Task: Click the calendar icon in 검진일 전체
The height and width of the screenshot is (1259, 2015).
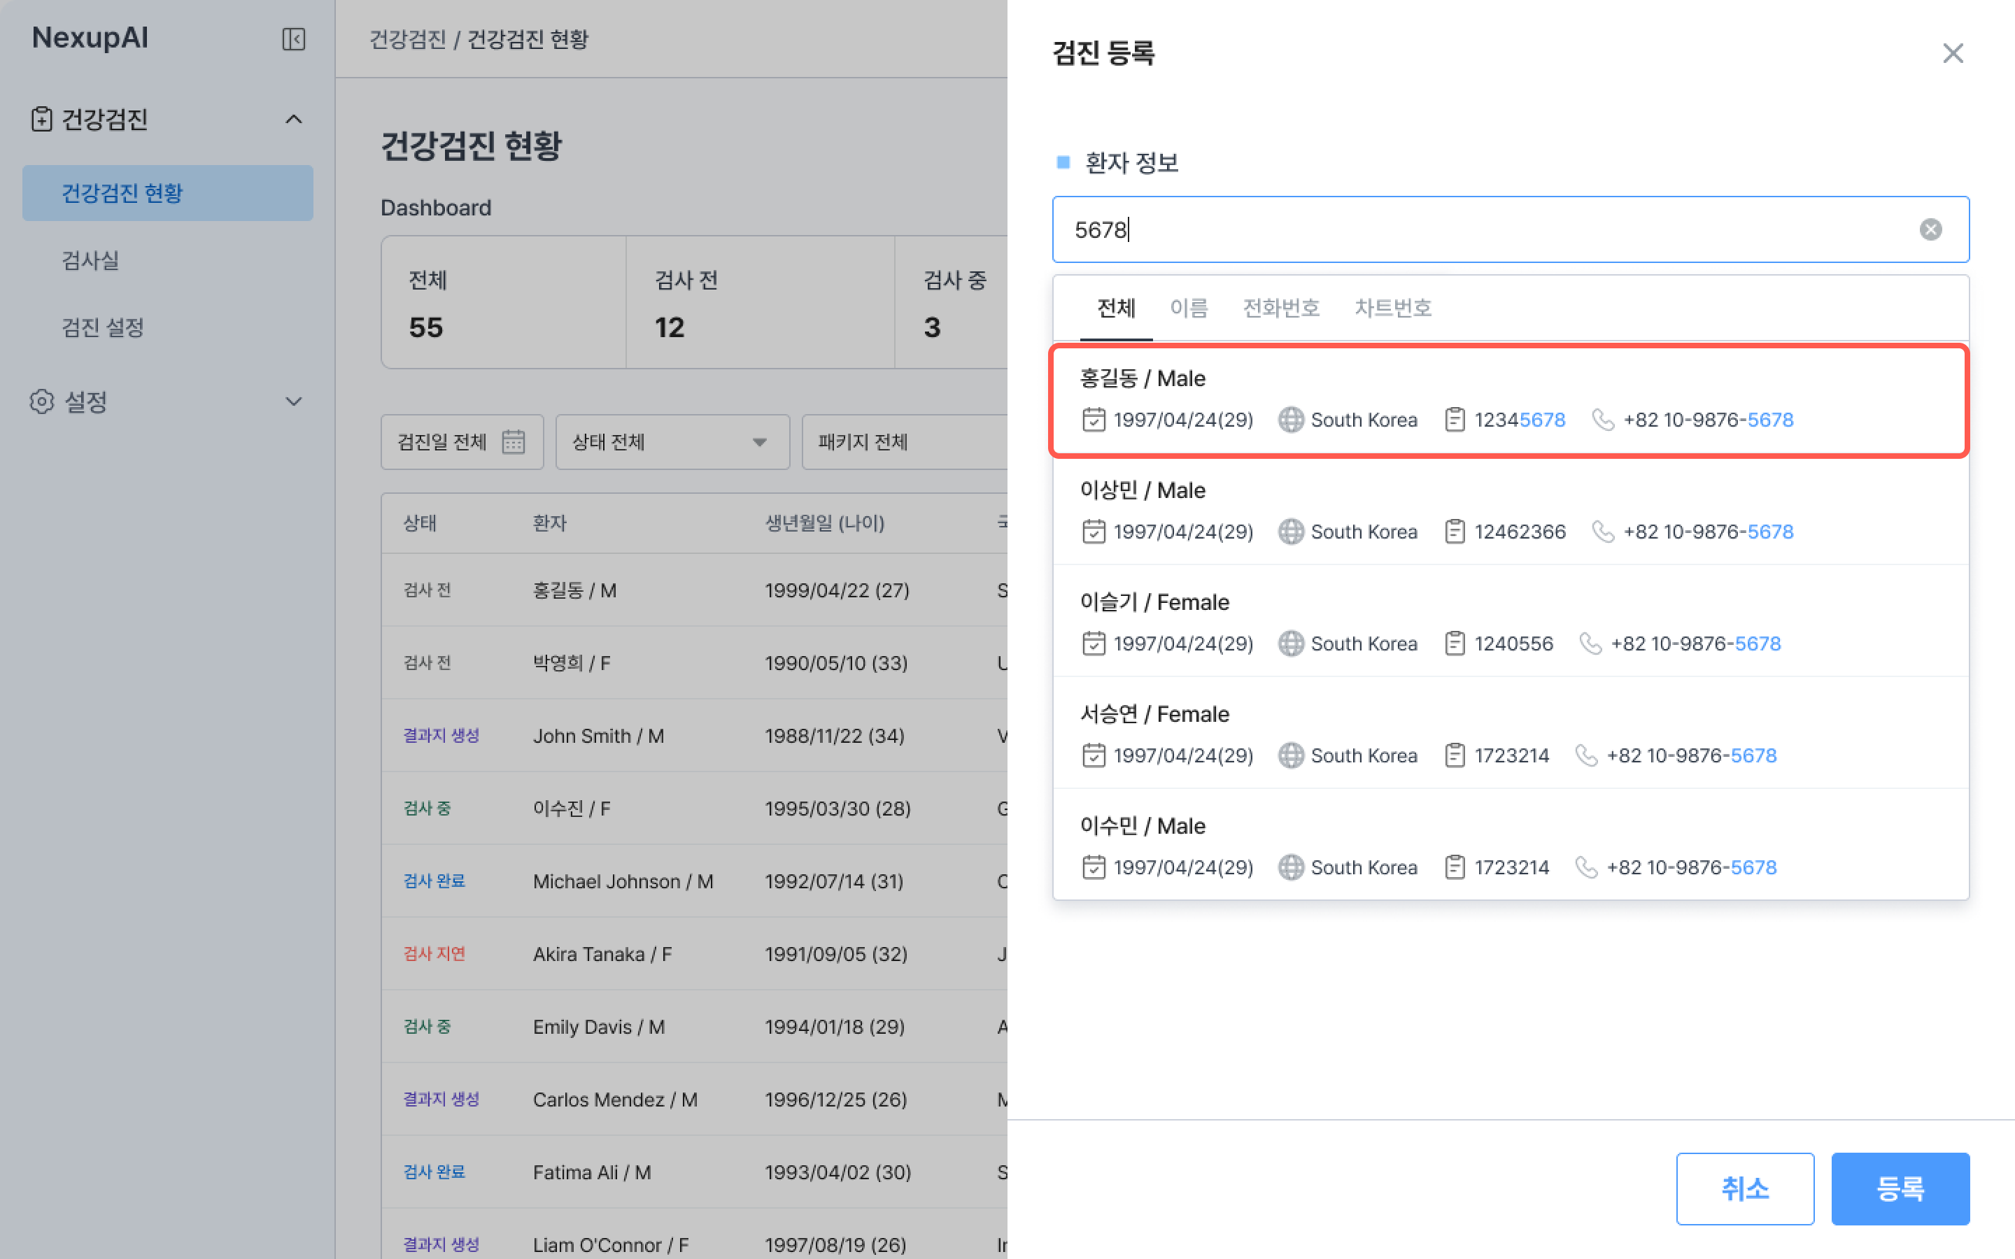Action: click(x=514, y=441)
